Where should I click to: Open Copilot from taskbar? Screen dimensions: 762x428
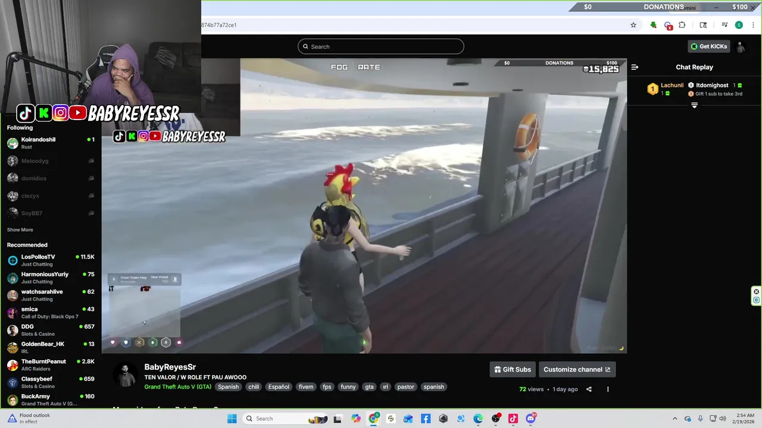pos(356,418)
